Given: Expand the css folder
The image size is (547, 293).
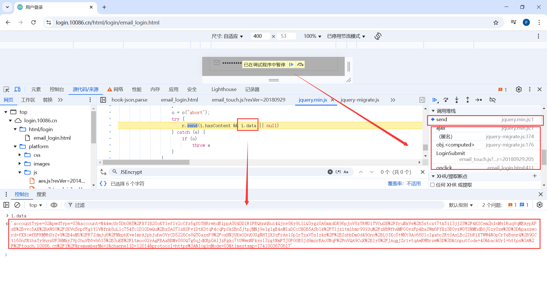Looking at the screenshot, I should tap(20, 155).
